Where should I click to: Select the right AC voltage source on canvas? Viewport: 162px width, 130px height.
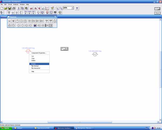pos(95,54)
